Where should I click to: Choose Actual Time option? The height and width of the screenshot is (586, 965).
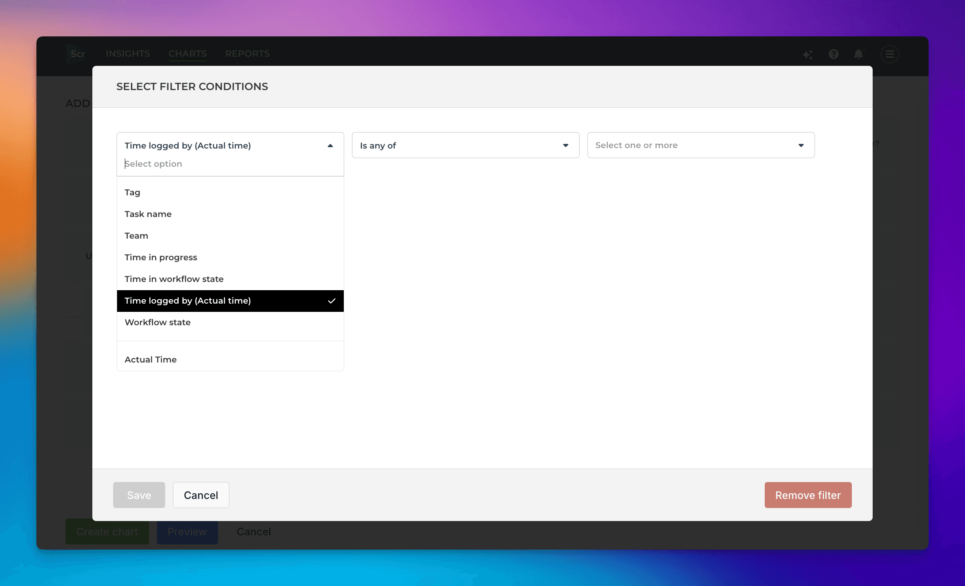[x=151, y=359]
